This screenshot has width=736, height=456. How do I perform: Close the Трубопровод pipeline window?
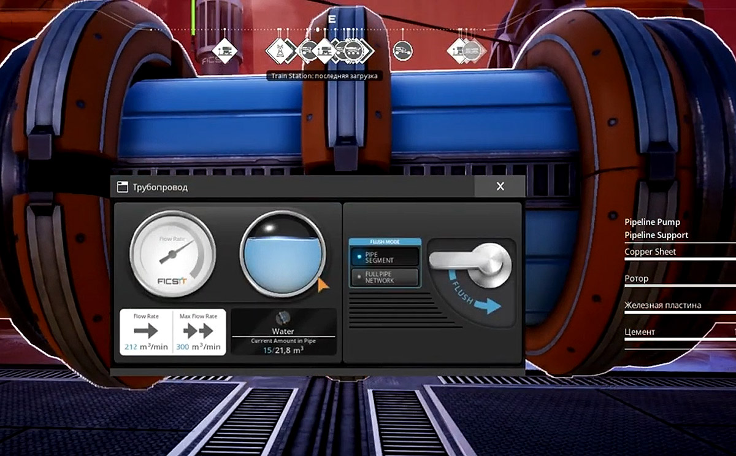click(500, 187)
